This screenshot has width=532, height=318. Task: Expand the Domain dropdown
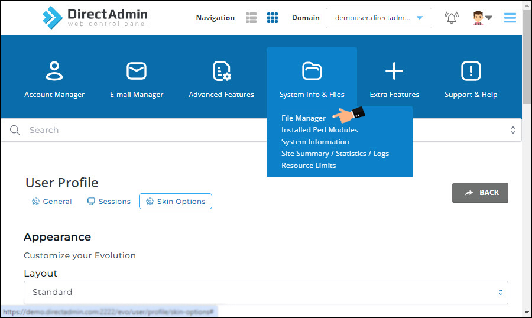pyautogui.click(x=379, y=18)
